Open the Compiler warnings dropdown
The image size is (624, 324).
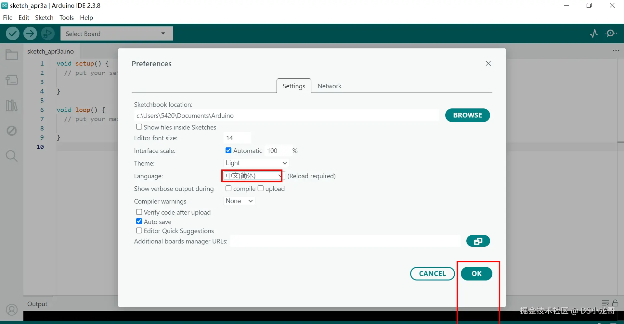pos(239,201)
